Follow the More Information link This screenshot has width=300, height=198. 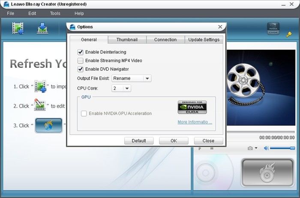[195, 122]
